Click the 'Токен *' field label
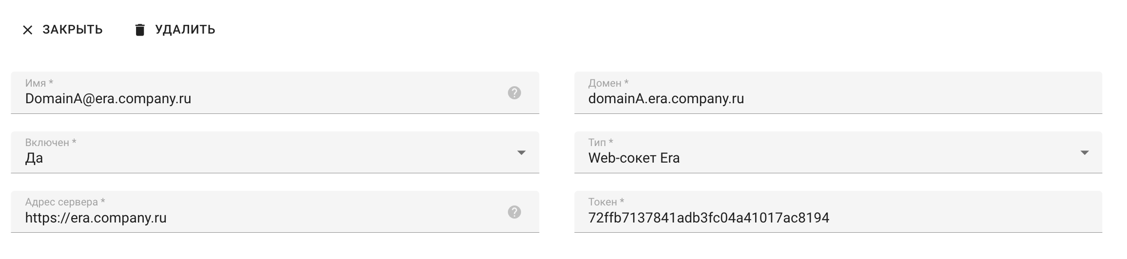The width and height of the screenshot is (1127, 259). (x=606, y=202)
